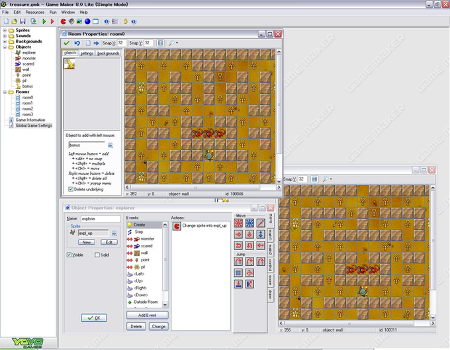This screenshot has height=350, width=450.
Task: Click the explorer Name input field
Action: [x=101, y=219]
